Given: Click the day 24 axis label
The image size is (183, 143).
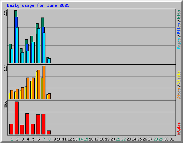Looking at the screenshot, I should pos(134,139).
